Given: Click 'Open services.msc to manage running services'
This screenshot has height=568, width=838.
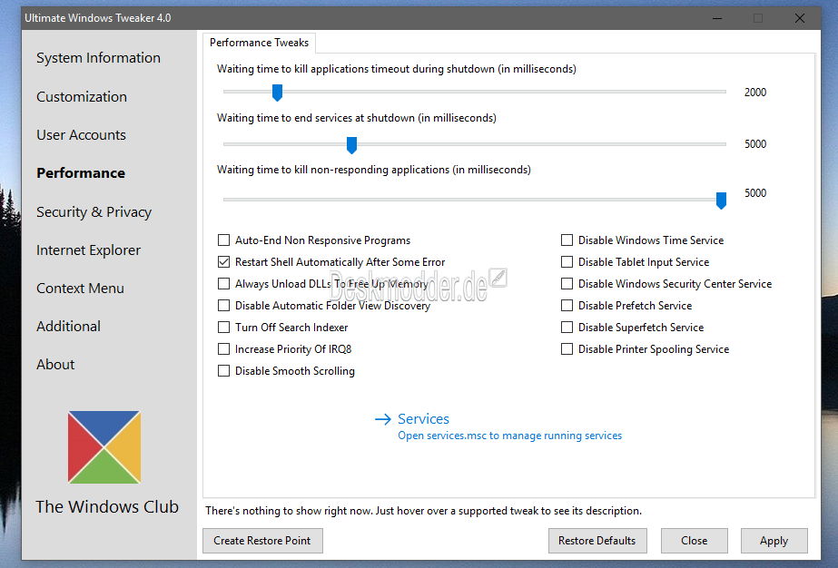Looking at the screenshot, I should (x=510, y=436).
